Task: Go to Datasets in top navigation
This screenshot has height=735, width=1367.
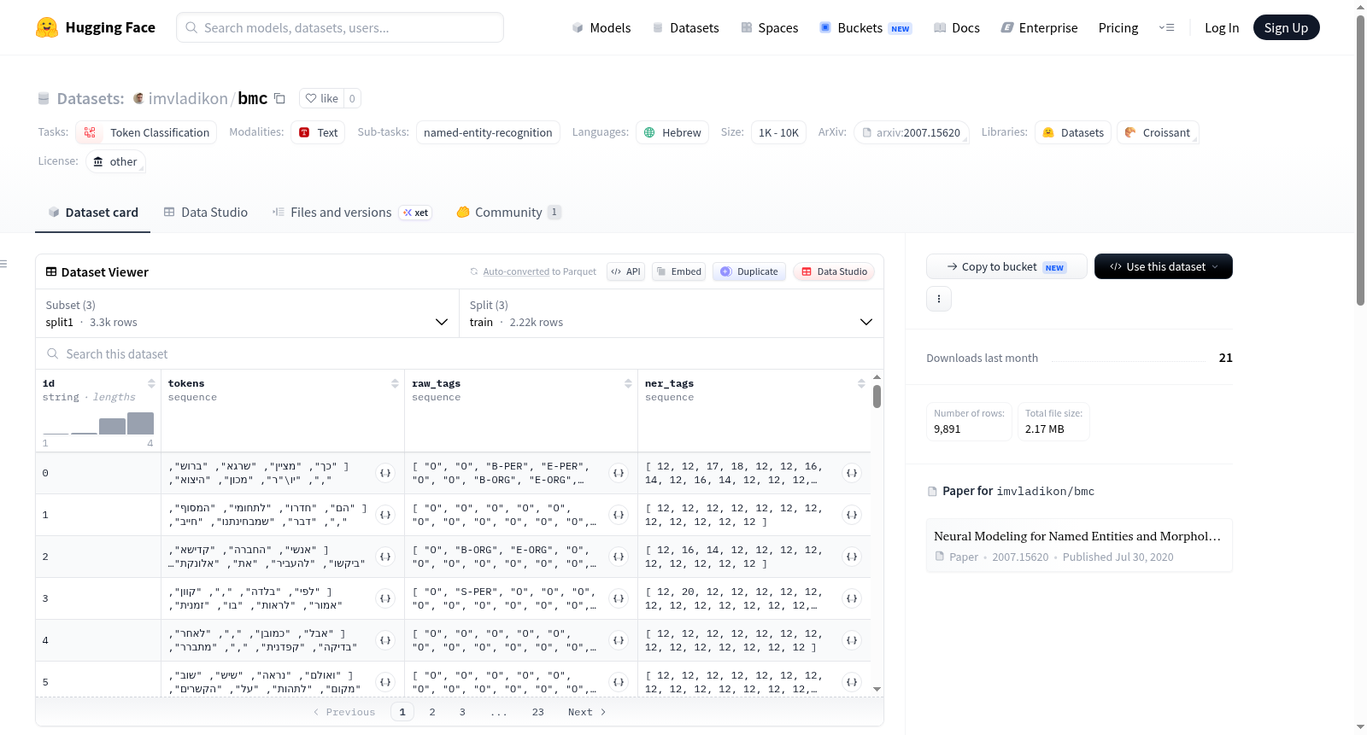Action: pyautogui.click(x=685, y=27)
